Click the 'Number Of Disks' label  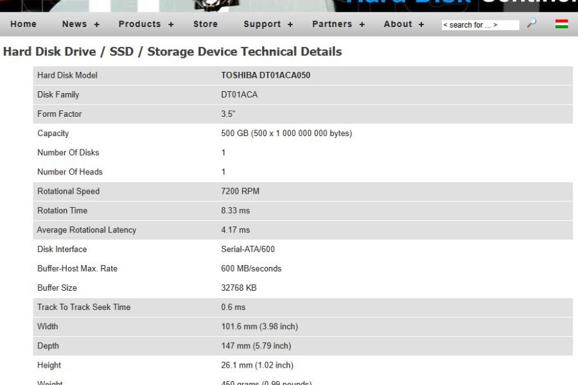pyautogui.click(x=68, y=153)
